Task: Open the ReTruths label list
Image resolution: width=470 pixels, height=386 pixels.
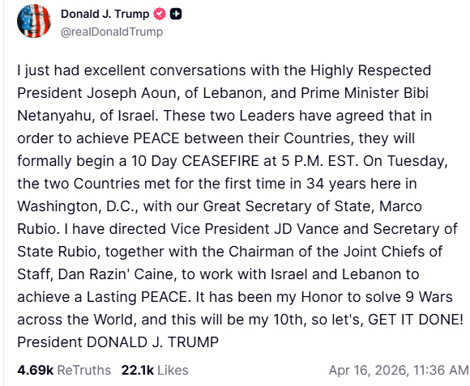Action: [84, 370]
